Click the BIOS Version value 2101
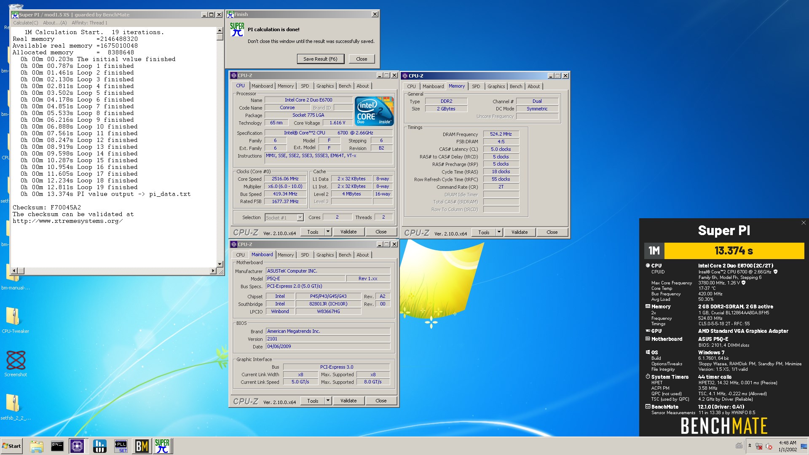Image resolution: width=809 pixels, height=455 pixels. 328,339
